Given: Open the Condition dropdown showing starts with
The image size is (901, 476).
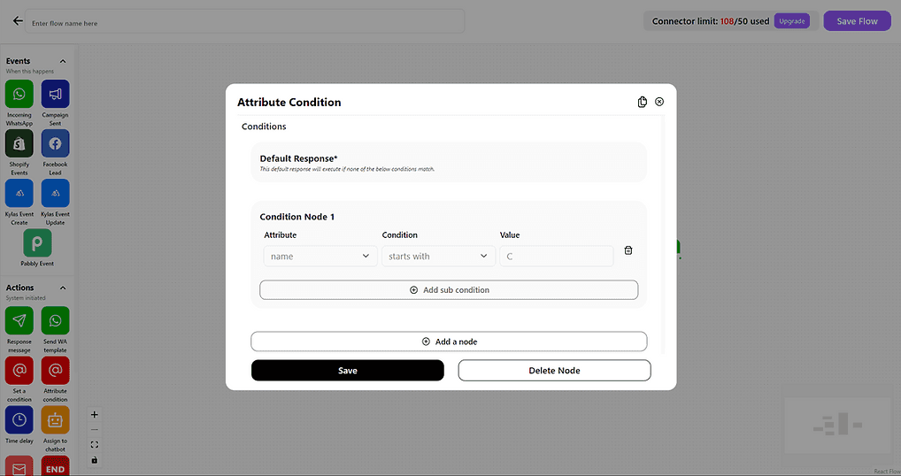Looking at the screenshot, I should (438, 256).
